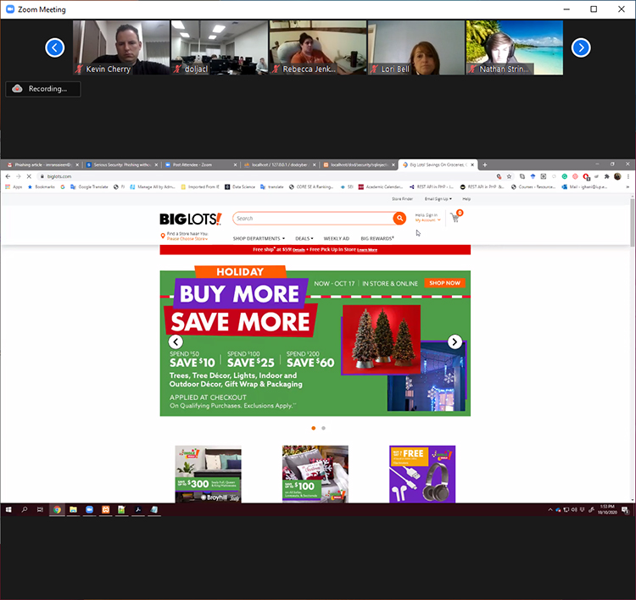Click the biglots.com address bar
636x600 pixels.
[x=265, y=176]
